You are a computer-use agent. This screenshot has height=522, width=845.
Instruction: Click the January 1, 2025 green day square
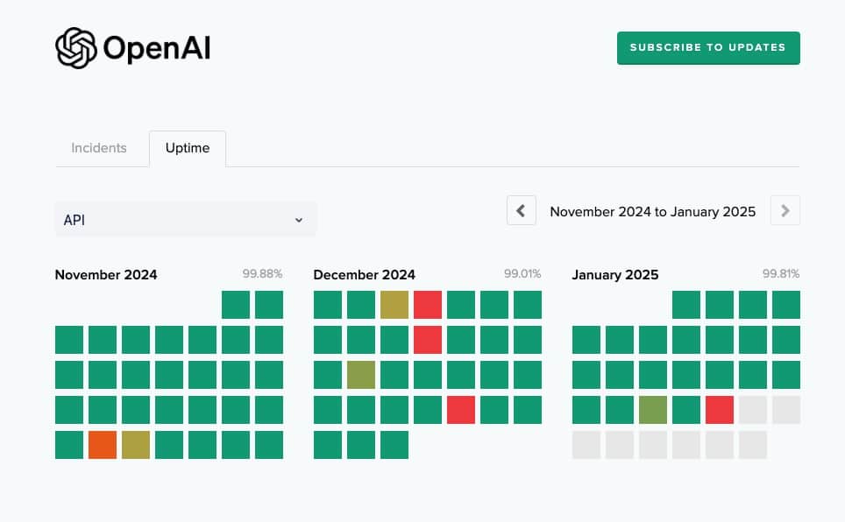click(x=686, y=305)
